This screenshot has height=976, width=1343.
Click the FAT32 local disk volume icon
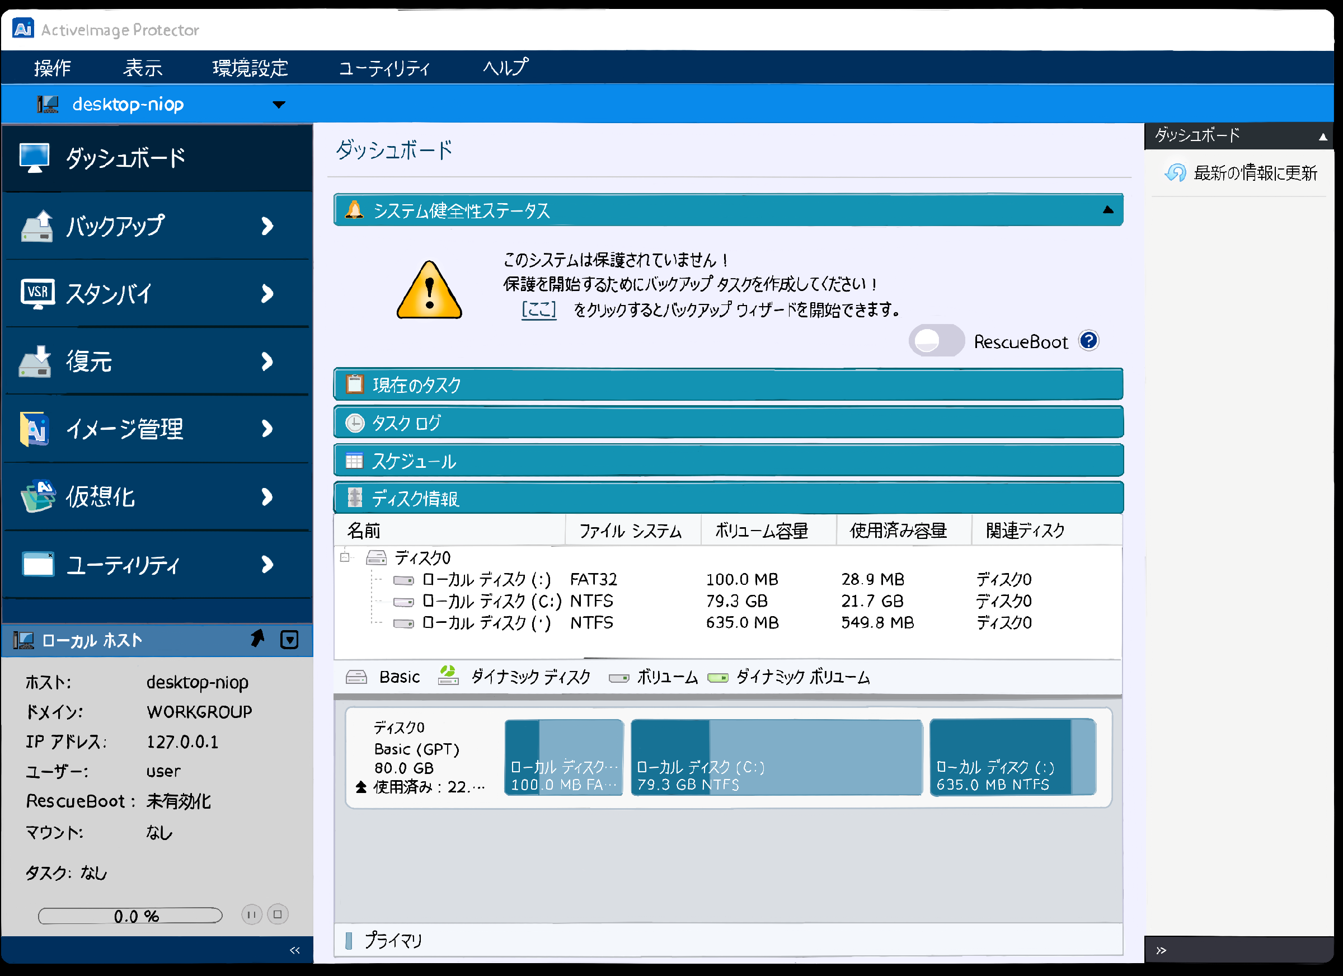[x=403, y=580]
